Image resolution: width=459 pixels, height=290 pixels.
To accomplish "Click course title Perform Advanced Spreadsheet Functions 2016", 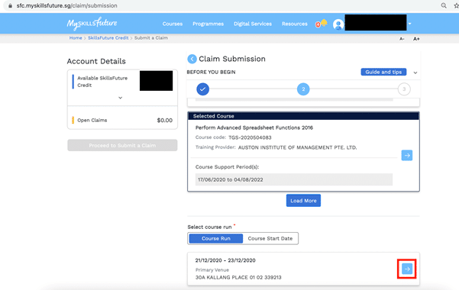I will [x=254, y=128].
